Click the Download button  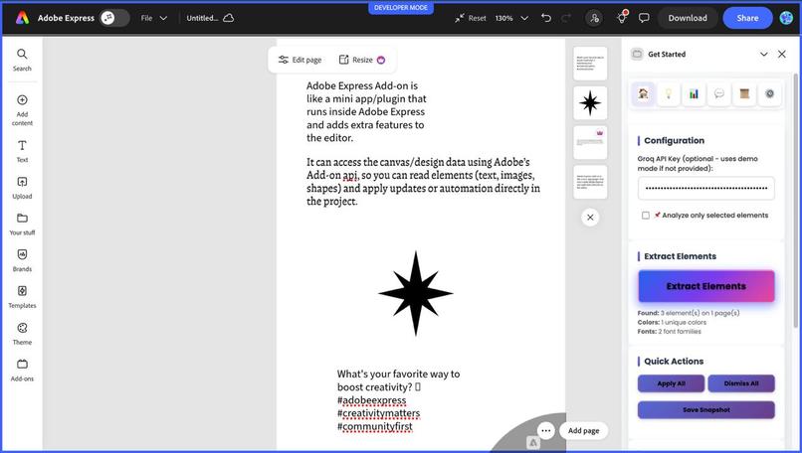[688, 18]
